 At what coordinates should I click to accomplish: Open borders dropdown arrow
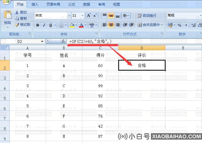point(66,25)
